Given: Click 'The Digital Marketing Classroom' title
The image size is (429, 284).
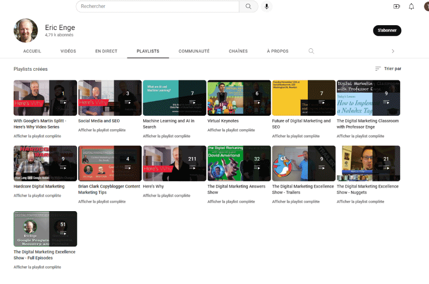Looking at the screenshot, I should [x=368, y=124].
